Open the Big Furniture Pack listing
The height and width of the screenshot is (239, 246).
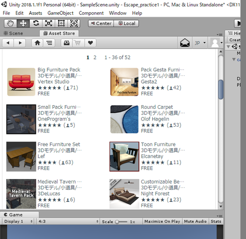(x=59, y=70)
